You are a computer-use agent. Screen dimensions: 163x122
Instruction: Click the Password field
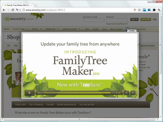pos(117,20)
